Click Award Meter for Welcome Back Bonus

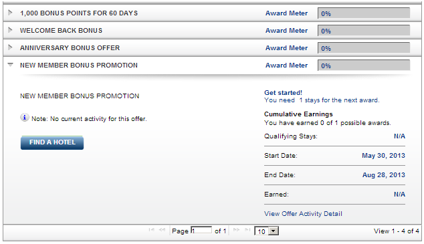(286, 31)
